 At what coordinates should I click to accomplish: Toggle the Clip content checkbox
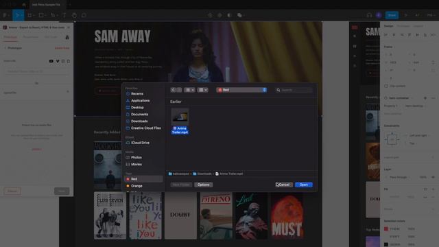(386, 86)
